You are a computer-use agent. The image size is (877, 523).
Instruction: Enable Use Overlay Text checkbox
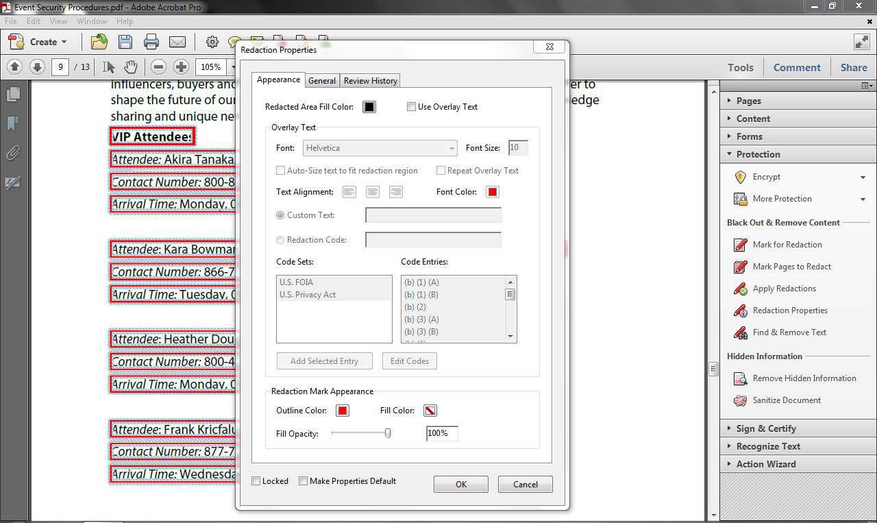click(x=411, y=107)
